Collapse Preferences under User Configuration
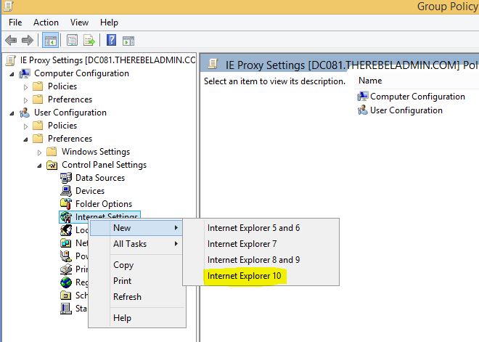479x342 pixels. pyautogui.click(x=25, y=139)
